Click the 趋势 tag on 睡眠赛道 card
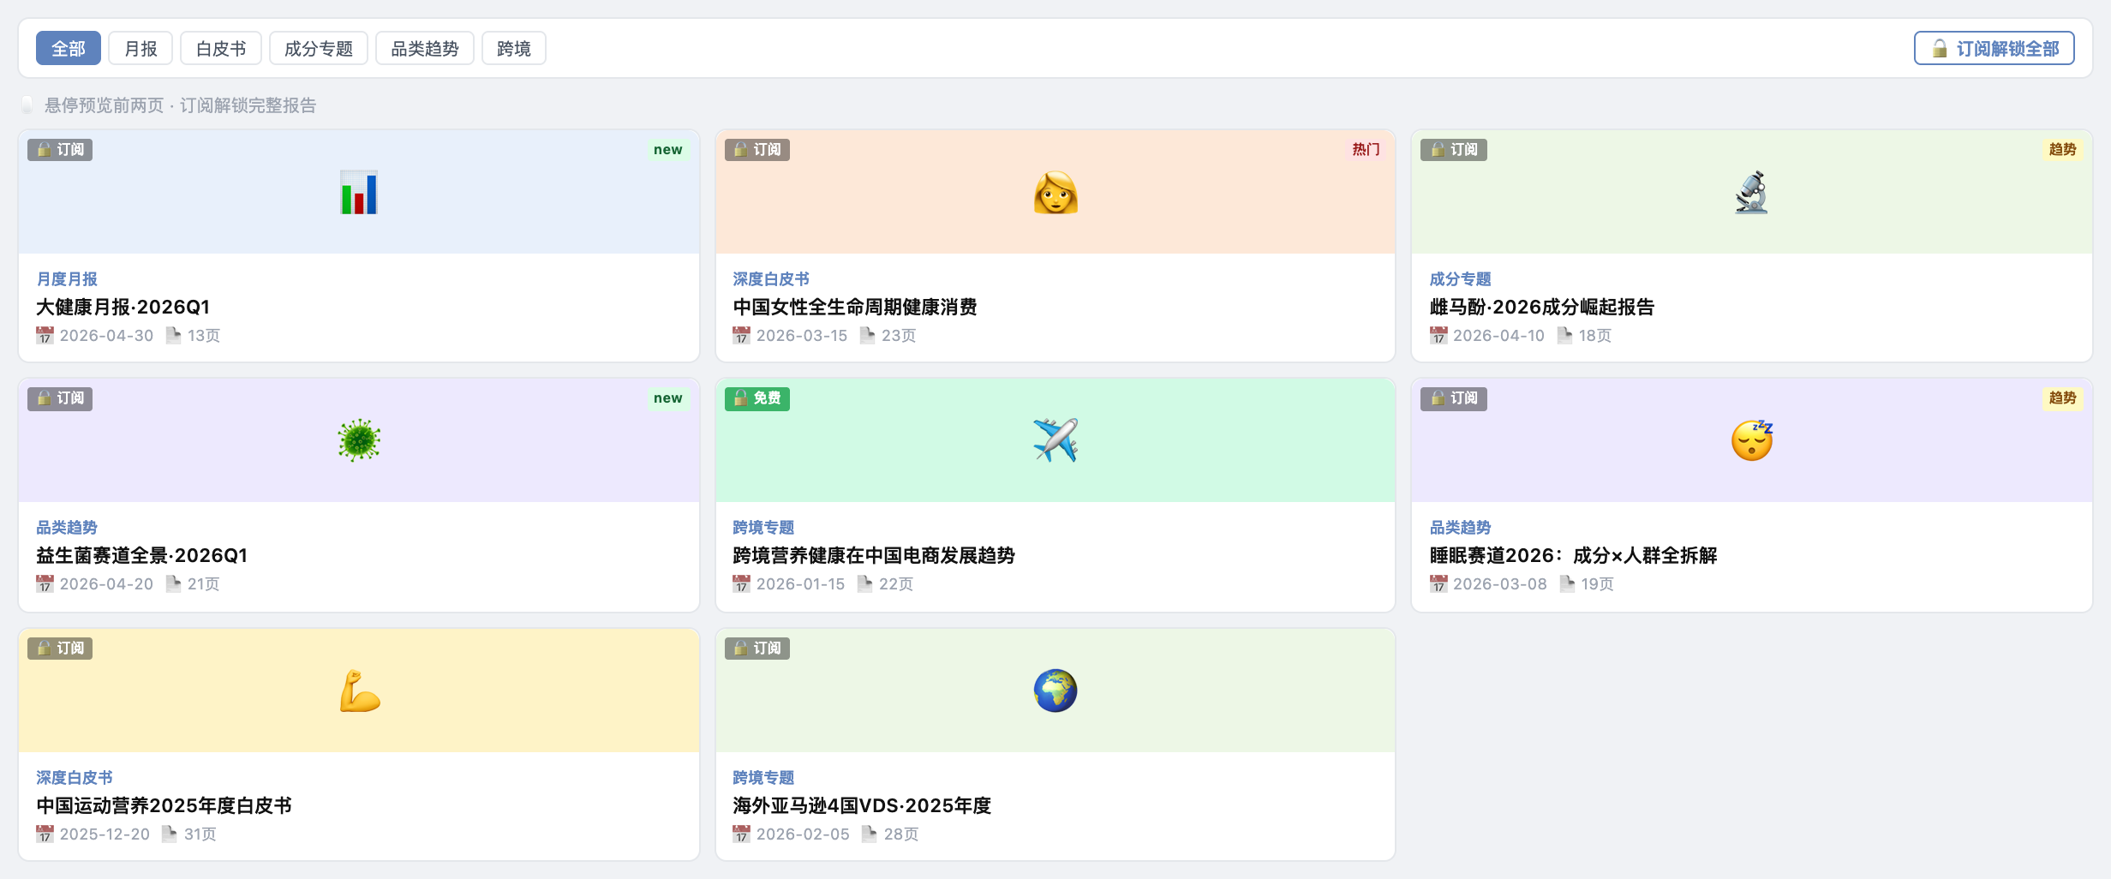Image resolution: width=2111 pixels, height=879 pixels. tap(2062, 398)
